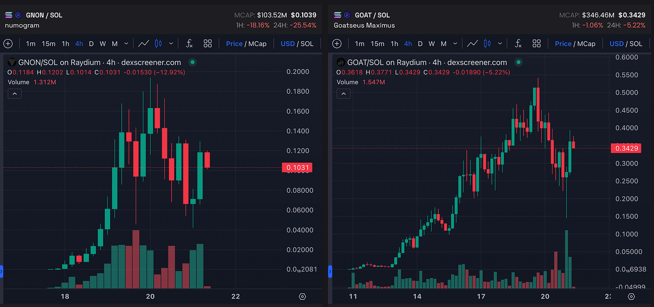Image resolution: width=654 pixels, height=307 pixels.
Task: Select M timeframe on GNON chart
Action: 115,43
